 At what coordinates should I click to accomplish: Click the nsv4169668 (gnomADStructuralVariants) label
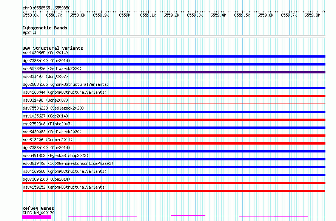[x=65, y=171]
